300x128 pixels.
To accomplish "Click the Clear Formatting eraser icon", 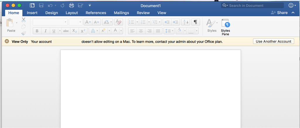I will tap(118, 22).
